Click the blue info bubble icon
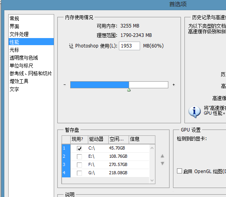Screen dimensions: 226x197 194,112
